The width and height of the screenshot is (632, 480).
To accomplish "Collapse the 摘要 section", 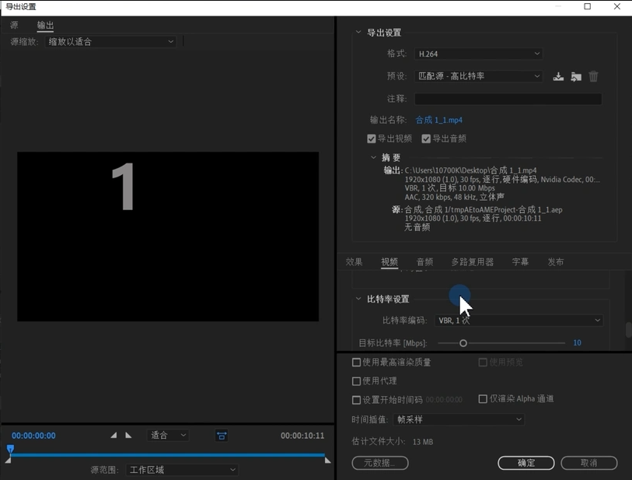I will [x=374, y=157].
